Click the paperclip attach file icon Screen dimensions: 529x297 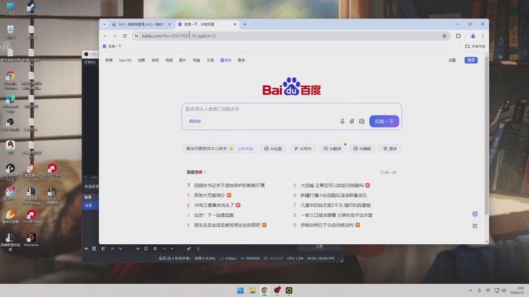352,121
